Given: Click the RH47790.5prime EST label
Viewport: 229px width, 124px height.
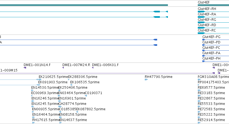Looking at the screenshot, I should (x=158, y=77).
